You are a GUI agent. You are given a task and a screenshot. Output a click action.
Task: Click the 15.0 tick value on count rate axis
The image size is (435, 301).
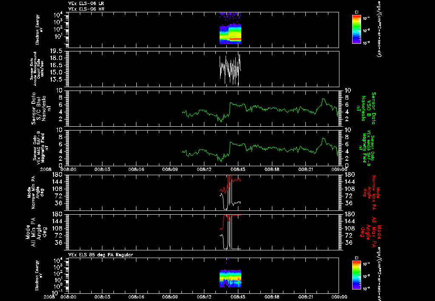coord(56,72)
